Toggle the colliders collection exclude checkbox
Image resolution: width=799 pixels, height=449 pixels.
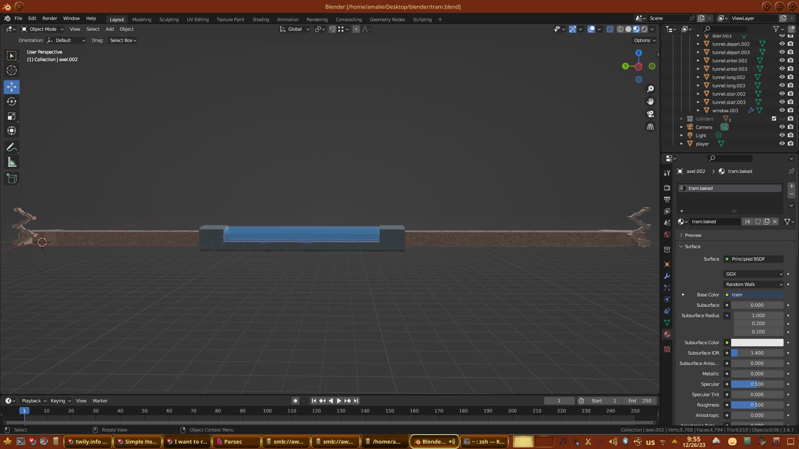(x=774, y=119)
